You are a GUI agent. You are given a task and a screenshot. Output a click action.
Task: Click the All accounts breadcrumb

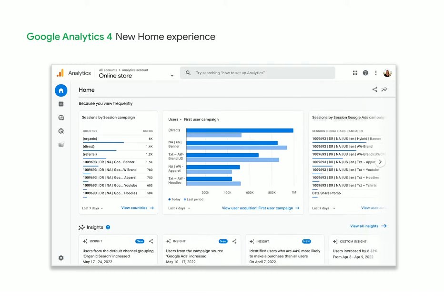pyautogui.click(x=108, y=70)
